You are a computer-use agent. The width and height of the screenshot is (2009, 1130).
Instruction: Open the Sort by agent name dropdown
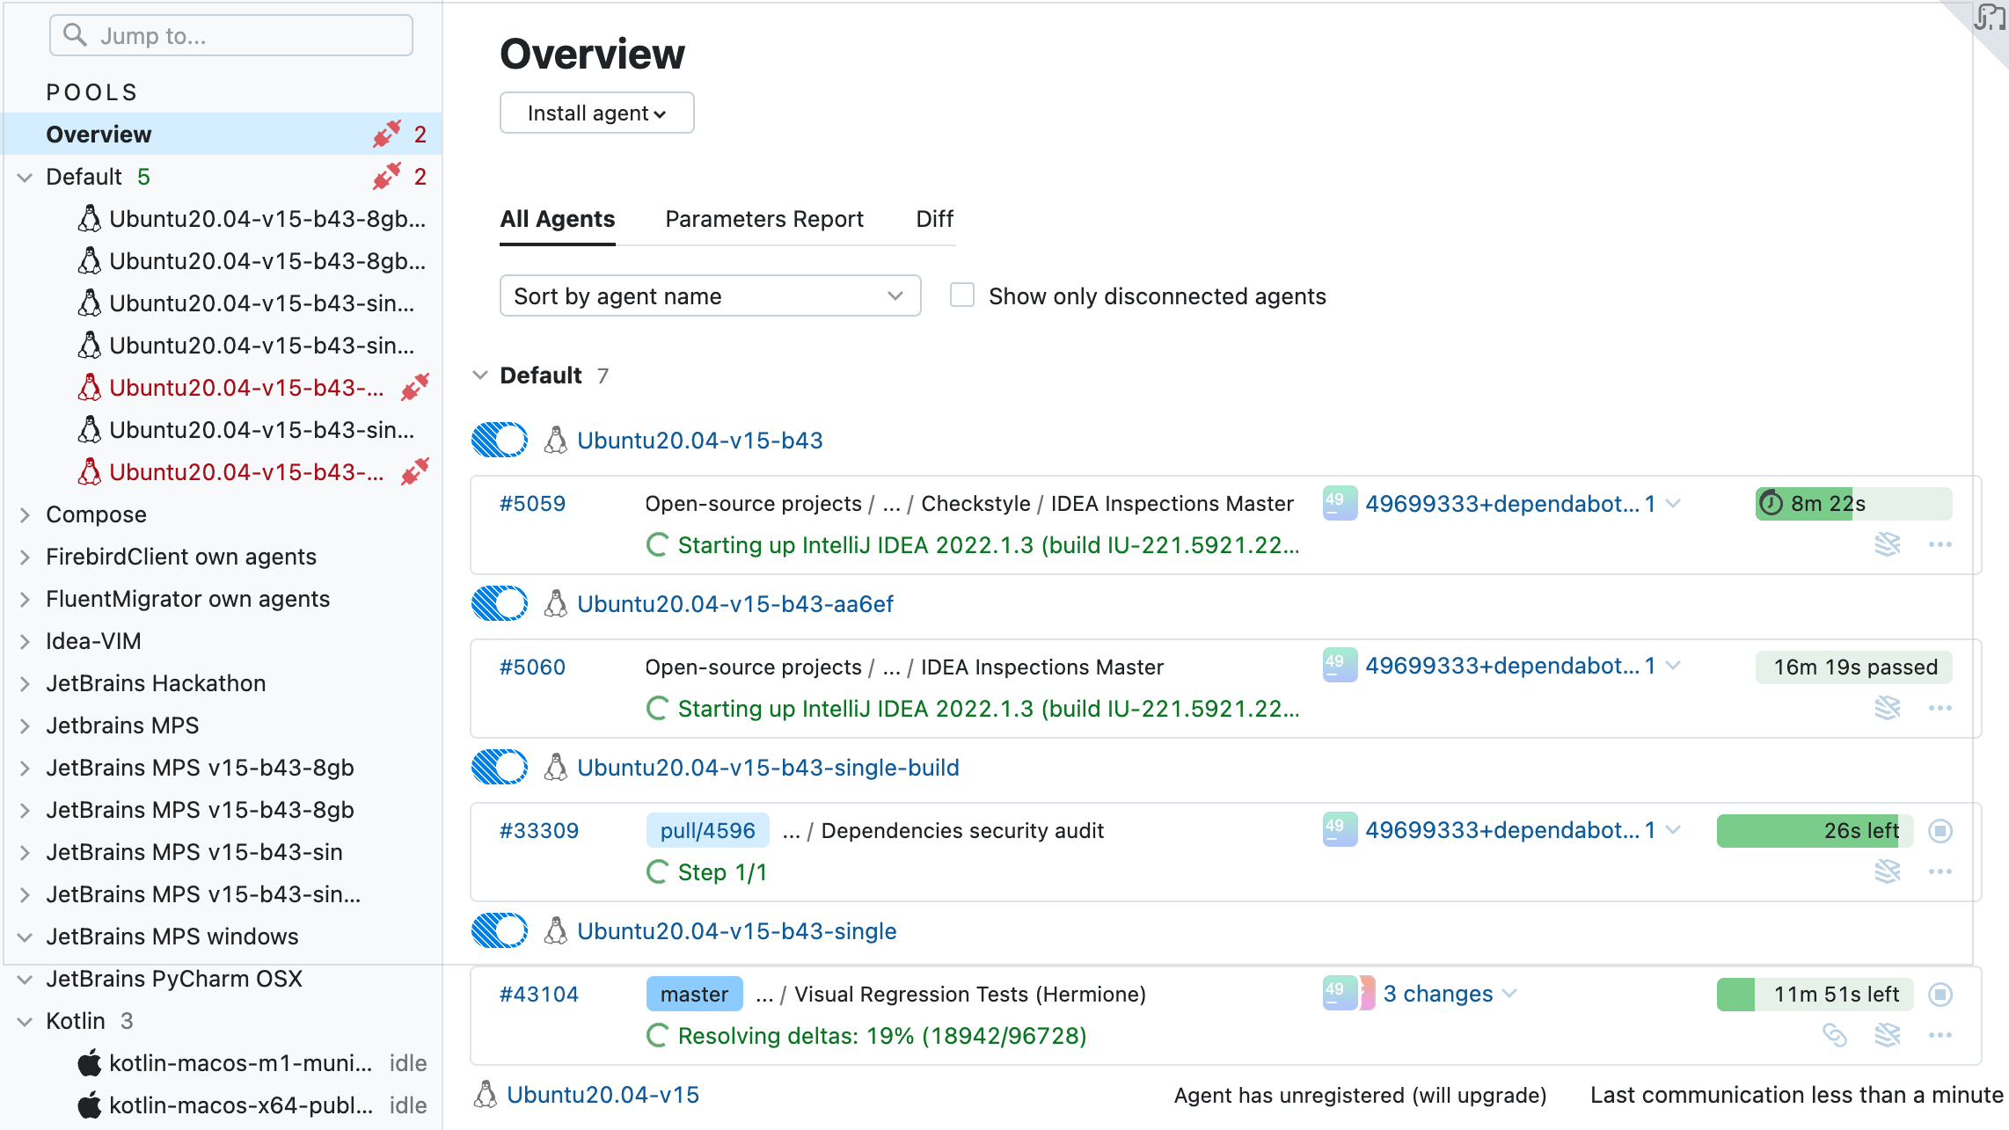point(709,295)
